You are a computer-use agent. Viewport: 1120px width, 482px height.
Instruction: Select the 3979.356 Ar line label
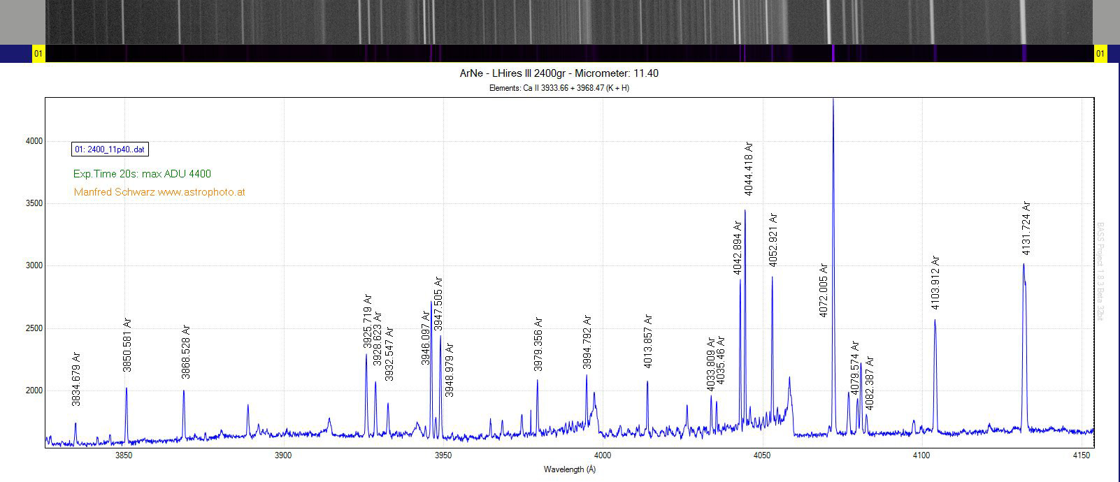click(538, 344)
